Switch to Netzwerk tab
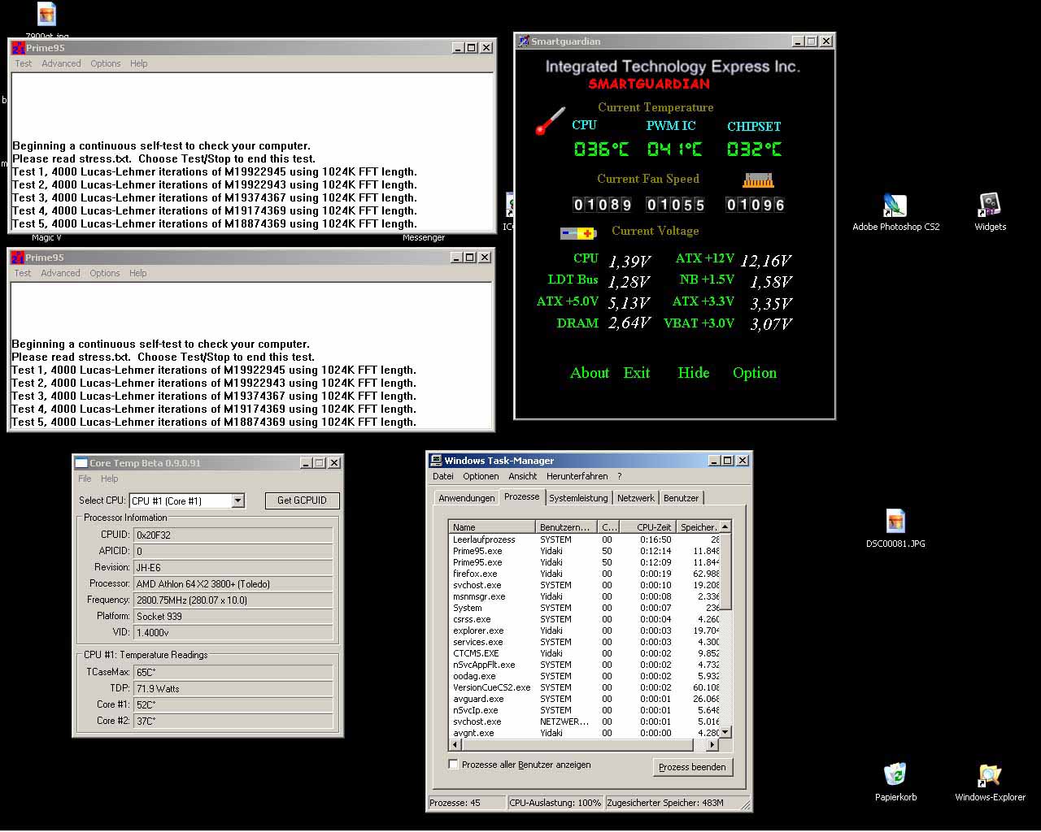1041x832 pixels. click(636, 498)
